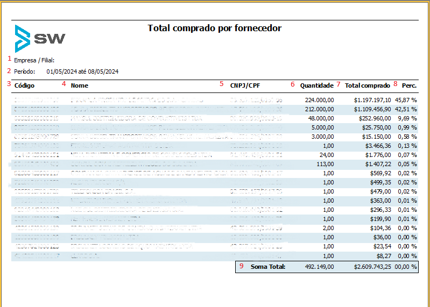
Task: Click the percentage 0,99 %
Action: pos(407,127)
